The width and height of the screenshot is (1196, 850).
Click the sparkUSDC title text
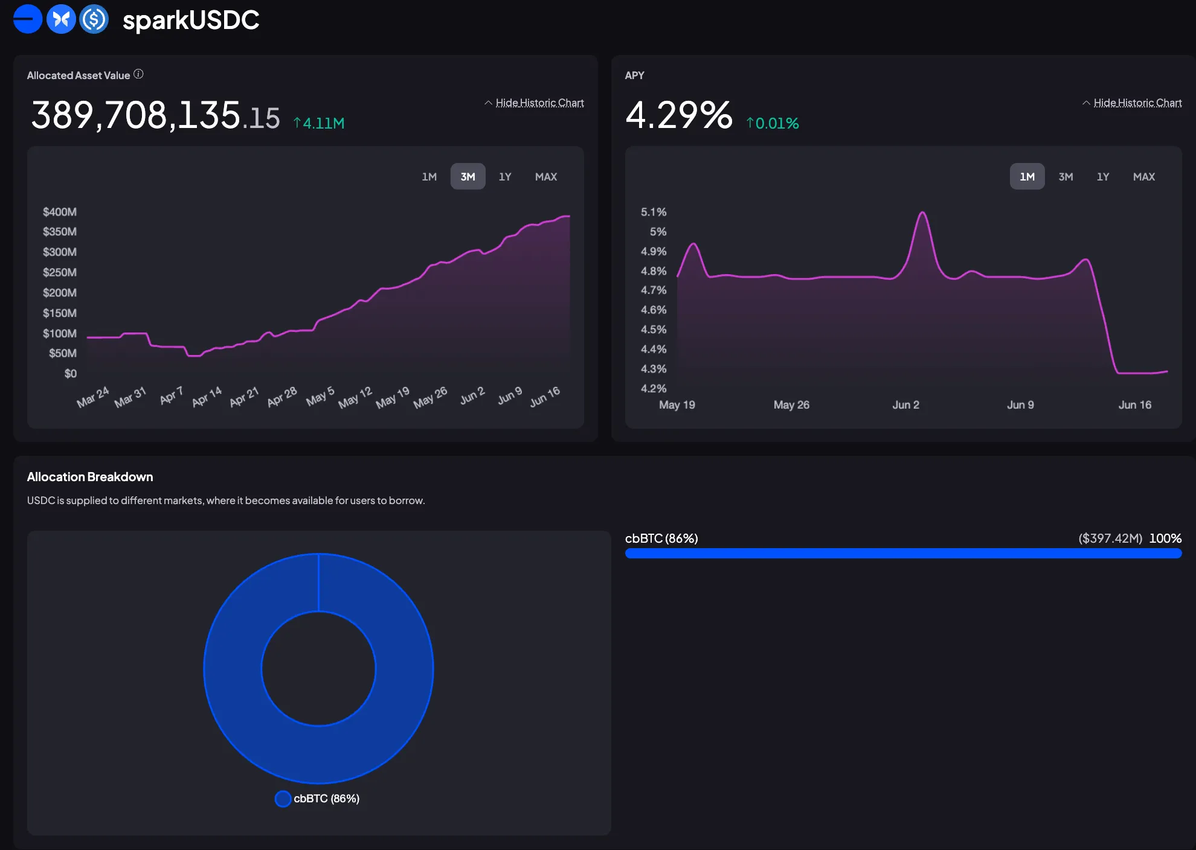point(191,20)
